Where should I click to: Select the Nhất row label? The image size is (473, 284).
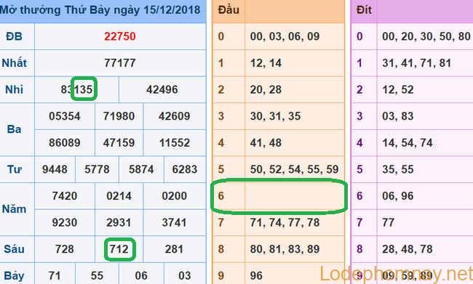[x=14, y=63]
